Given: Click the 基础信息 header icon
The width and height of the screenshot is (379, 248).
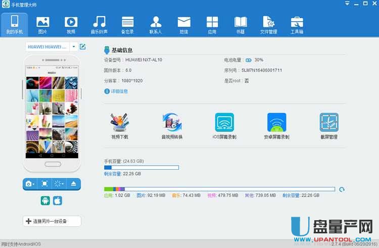Looking at the screenshot, I should (107, 50).
